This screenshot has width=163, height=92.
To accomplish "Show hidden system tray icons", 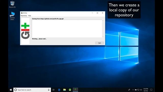I will [133, 90].
